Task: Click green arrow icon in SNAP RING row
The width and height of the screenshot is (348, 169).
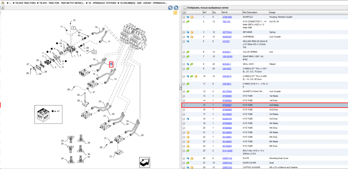Action: [x=188, y=56]
